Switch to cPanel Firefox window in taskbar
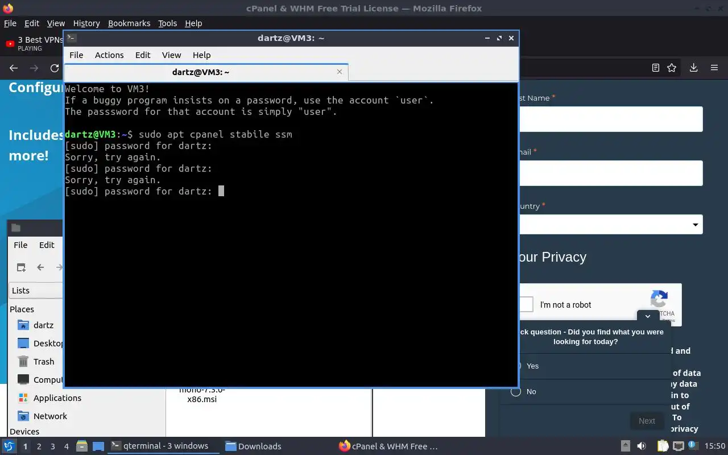 pos(388,446)
